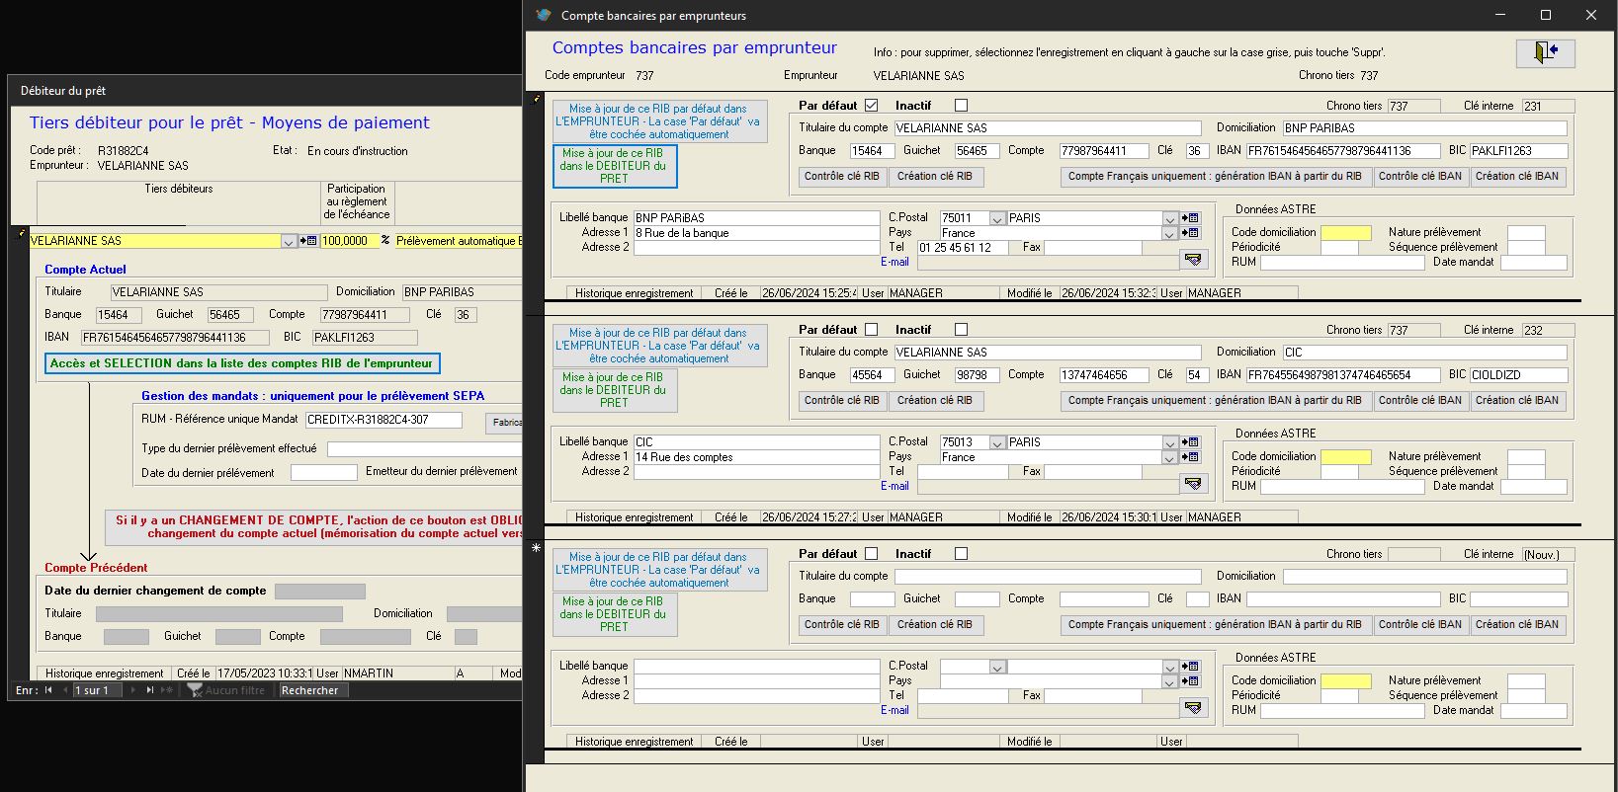Click Création clé IBAN for the CIC account
The height and width of the screenshot is (792, 1618).
click(x=1517, y=401)
